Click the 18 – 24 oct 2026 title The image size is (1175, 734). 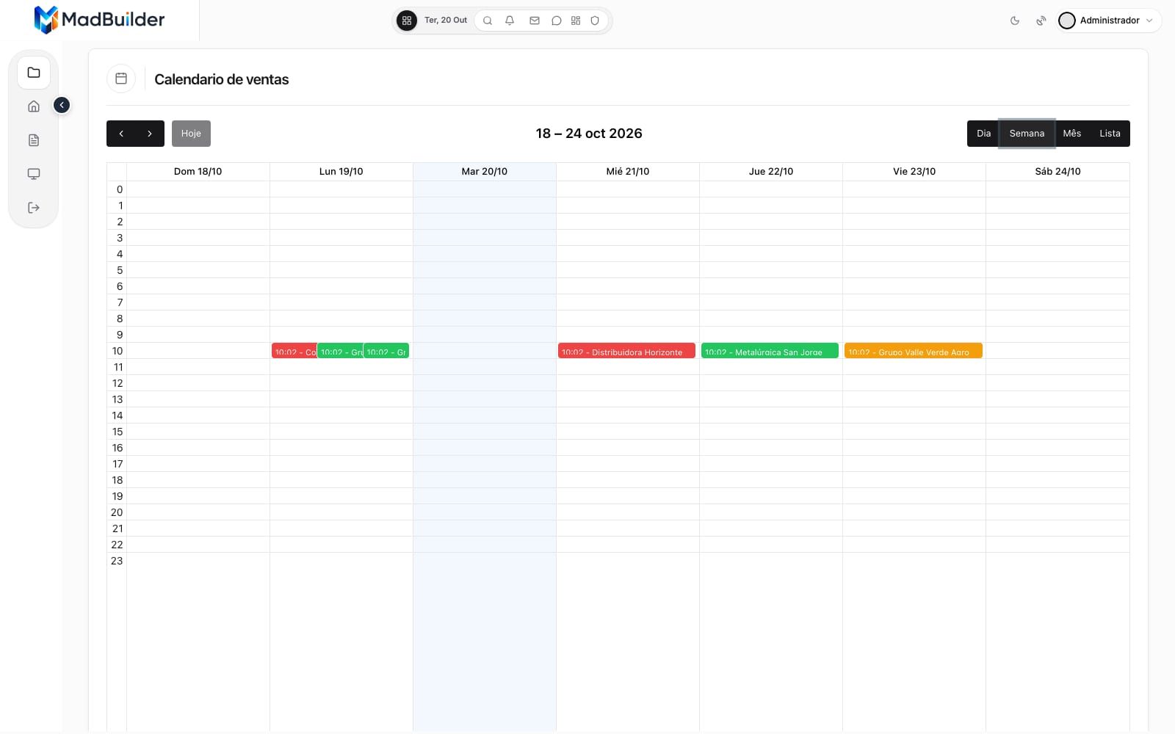point(589,134)
